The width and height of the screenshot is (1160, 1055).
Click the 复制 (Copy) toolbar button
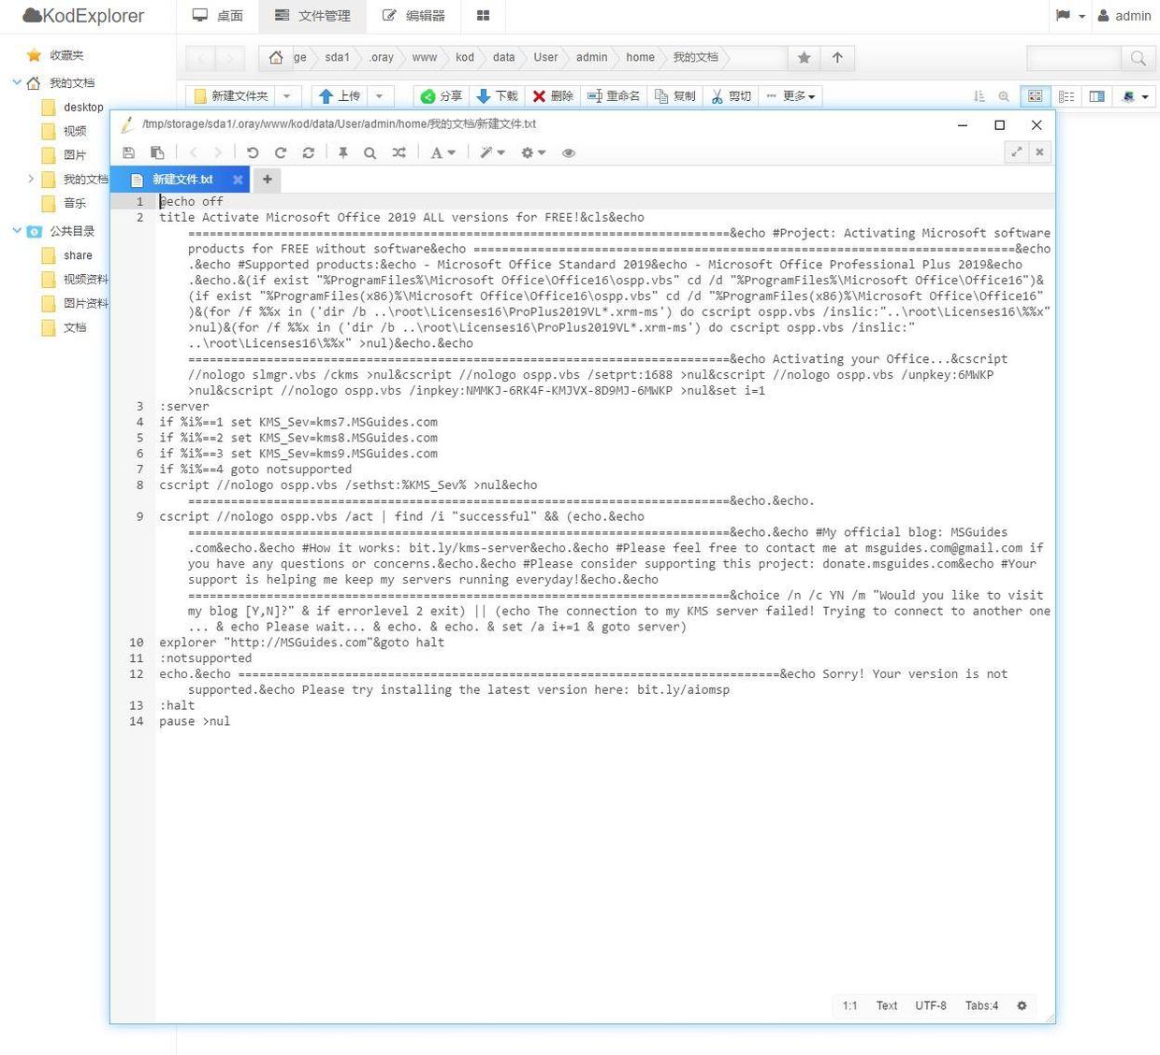(674, 96)
